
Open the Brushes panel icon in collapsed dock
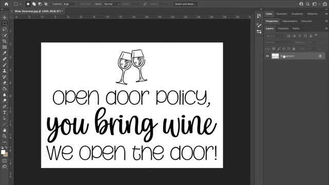click(259, 25)
